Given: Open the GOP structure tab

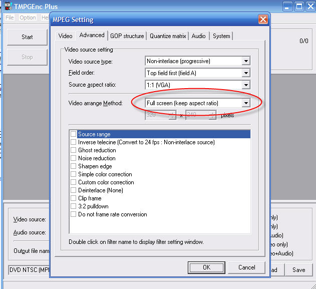Looking at the screenshot, I should point(127,36).
